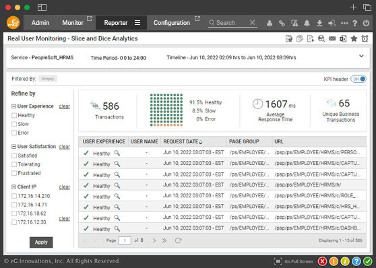This screenshot has width=376, height=268.
Task: Click the USER EXPERIENCE column header
Action: 104,141
